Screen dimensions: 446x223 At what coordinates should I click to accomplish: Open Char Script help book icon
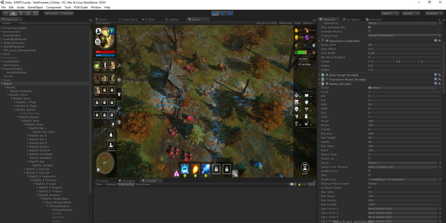(x=436, y=75)
